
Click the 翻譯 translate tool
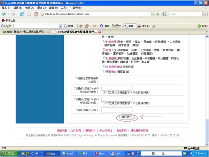[129, 26]
